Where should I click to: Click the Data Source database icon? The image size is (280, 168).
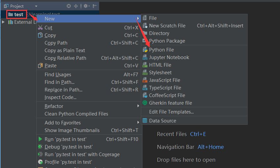click(x=145, y=121)
